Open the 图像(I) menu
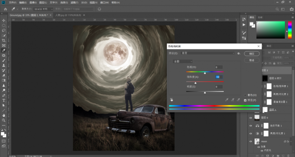The height and width of the screenshot is (157, 295). click(33, 3)
